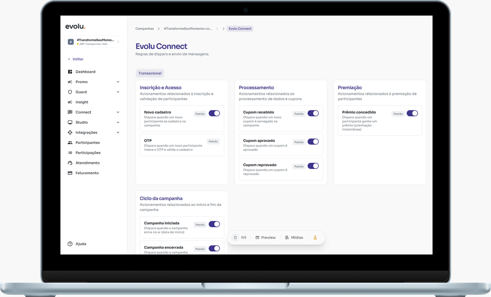491x297 pixels.
Task: Click the Evolu Connect breadcrumb item
Action: [x=240, y=29]
